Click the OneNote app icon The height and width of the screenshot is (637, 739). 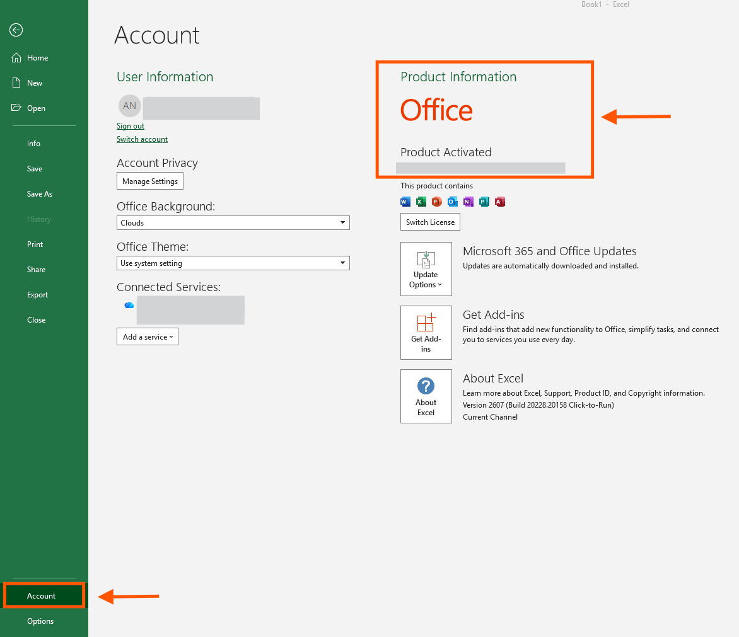click(468, 202)
